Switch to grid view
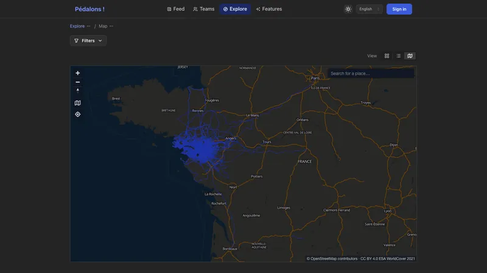The height and width of the screenshot is (273, 487). pyautogui.click(x=387, y=56)
